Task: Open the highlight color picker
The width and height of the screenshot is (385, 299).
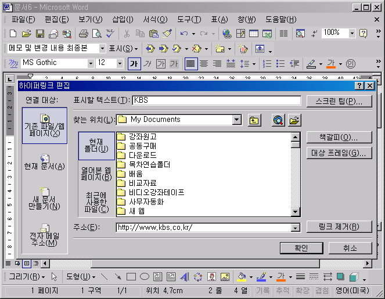Action: click(321, 64)
